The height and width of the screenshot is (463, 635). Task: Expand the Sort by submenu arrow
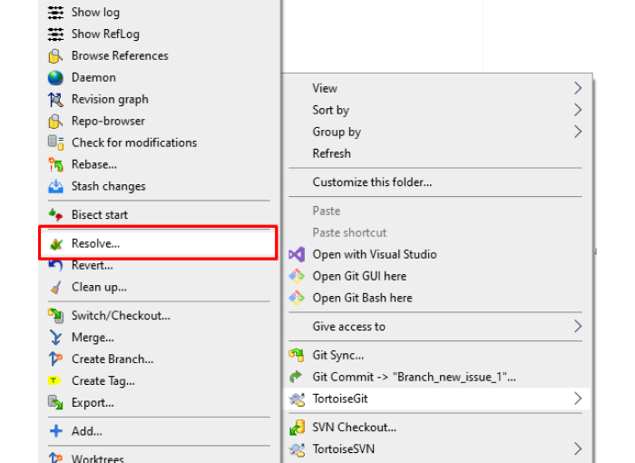[x=578, y=110]
